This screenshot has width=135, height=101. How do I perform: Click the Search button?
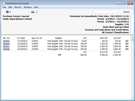[127, 12]
